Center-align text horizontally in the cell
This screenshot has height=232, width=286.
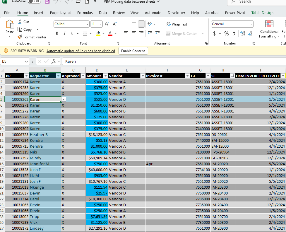point(134,33)
